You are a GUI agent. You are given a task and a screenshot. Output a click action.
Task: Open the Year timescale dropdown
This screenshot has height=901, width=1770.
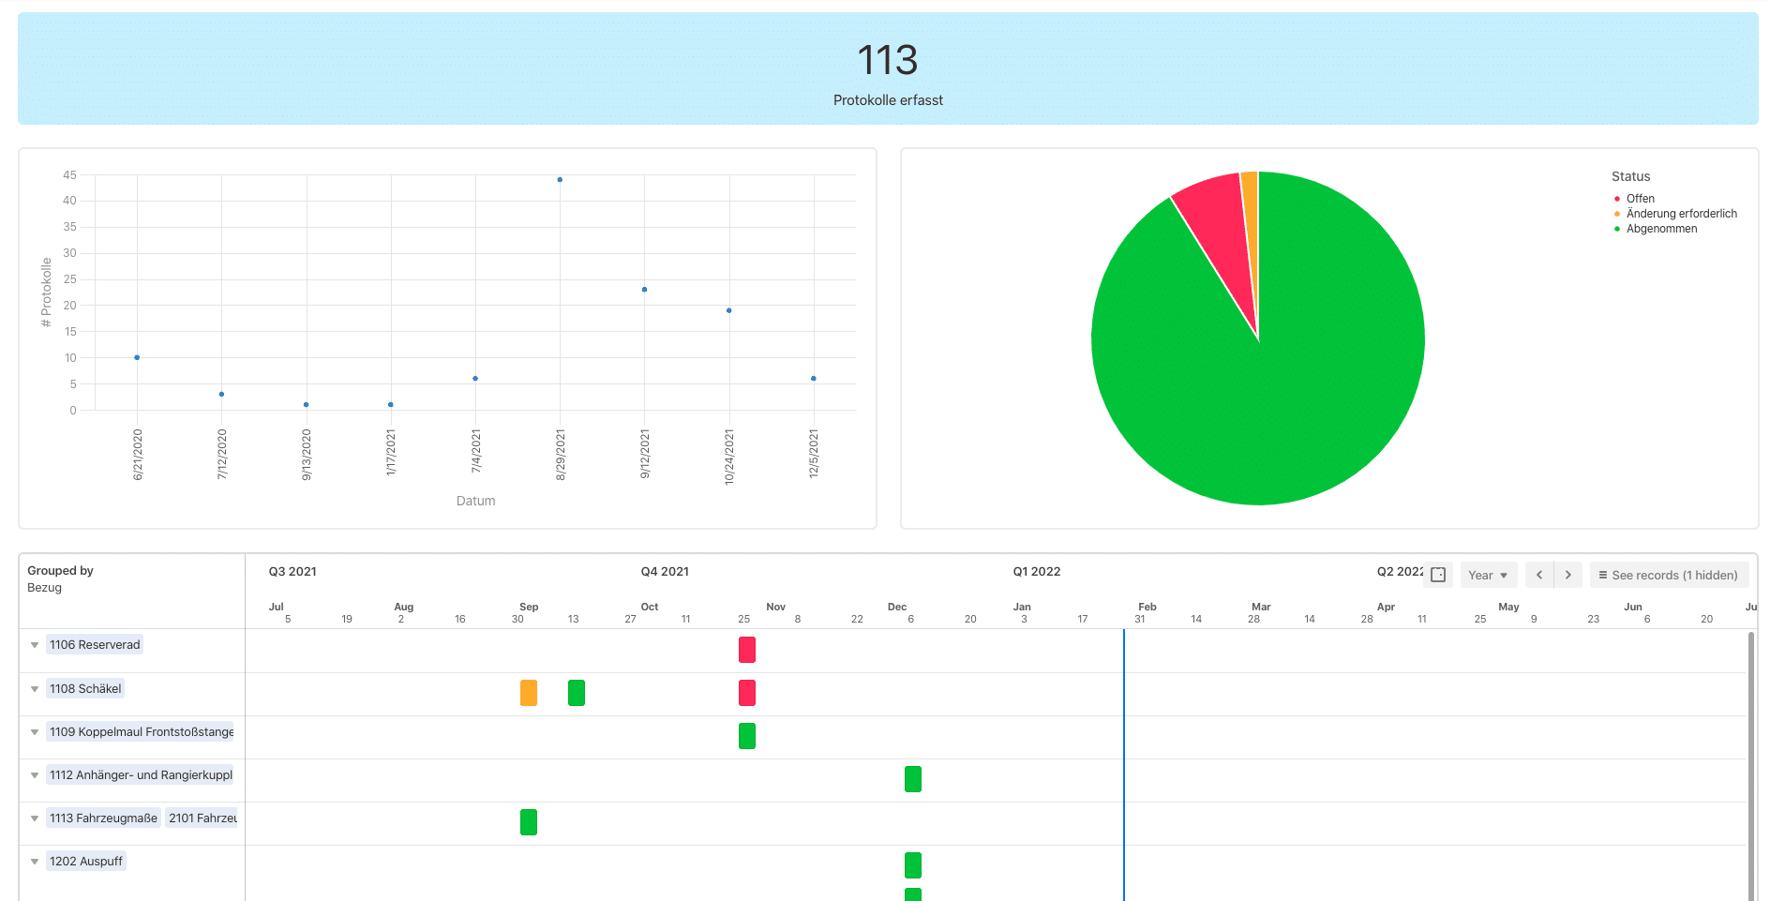tap(1489, 575)
